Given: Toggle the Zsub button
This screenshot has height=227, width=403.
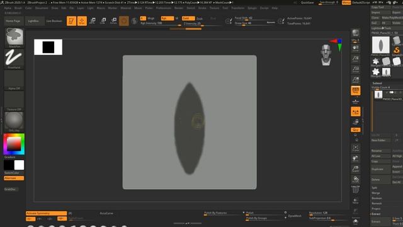Looking at the screenshot, I should click(x=200, y=18).
